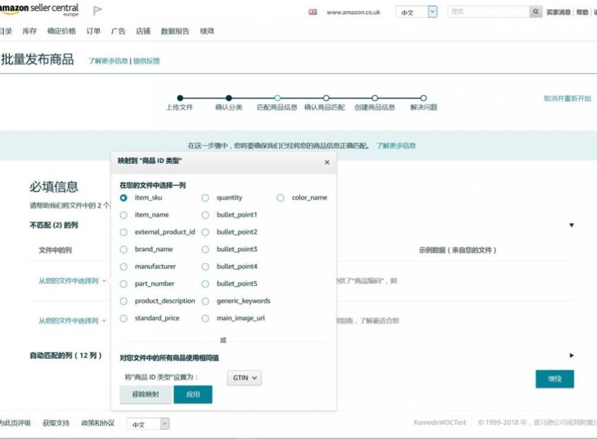This screenshot has height=439, width=597.
Task: Click 获取支持 footer link
Action: pos(56,423)
